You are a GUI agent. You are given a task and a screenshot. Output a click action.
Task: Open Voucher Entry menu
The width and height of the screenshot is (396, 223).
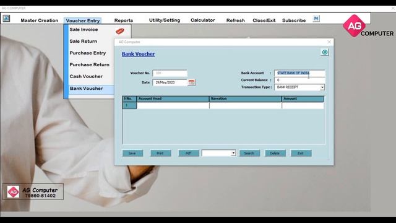click(82, 20)
